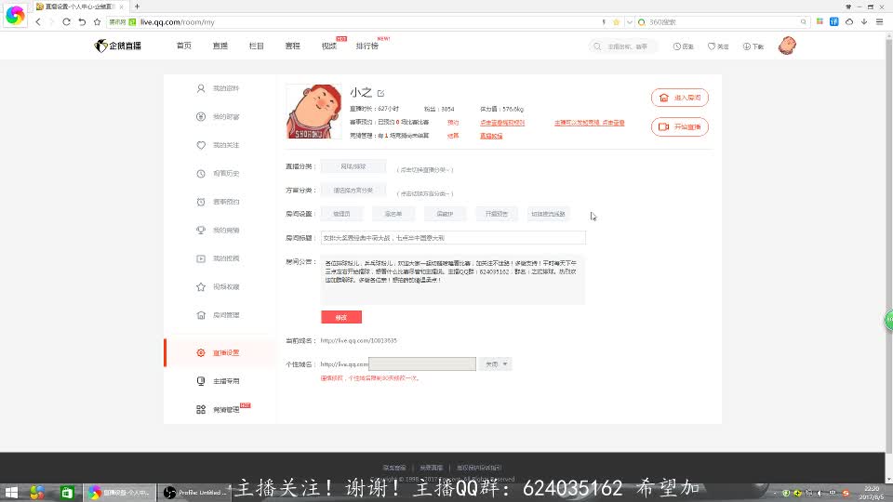This screenshot has width=893, height=502.
Task: Click the red 修改 button
Action: pos(340,317)
